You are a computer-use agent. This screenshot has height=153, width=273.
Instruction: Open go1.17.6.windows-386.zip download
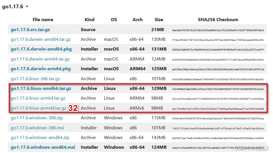(x=37, y=118)
